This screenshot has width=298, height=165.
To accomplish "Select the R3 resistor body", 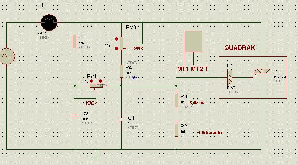I will point(176,100).
